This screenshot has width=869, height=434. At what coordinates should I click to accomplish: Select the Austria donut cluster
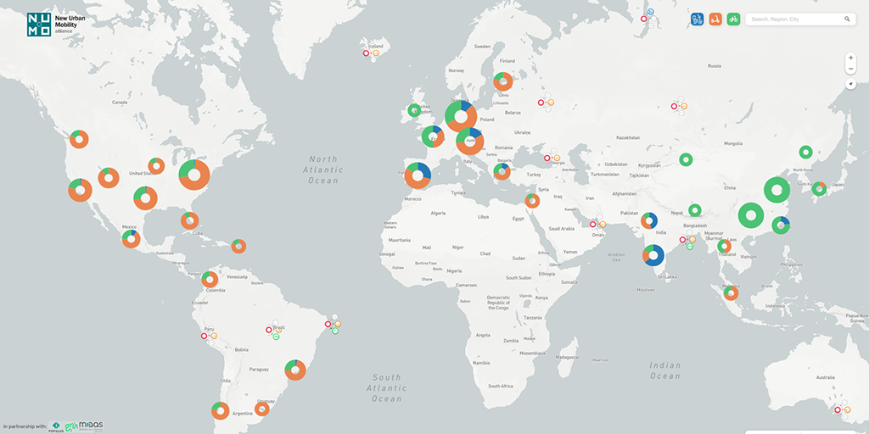470,142
